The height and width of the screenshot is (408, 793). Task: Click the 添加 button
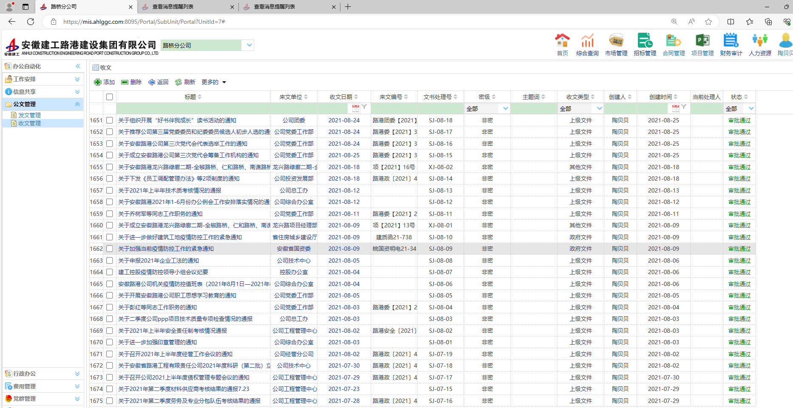click(105, 82)
